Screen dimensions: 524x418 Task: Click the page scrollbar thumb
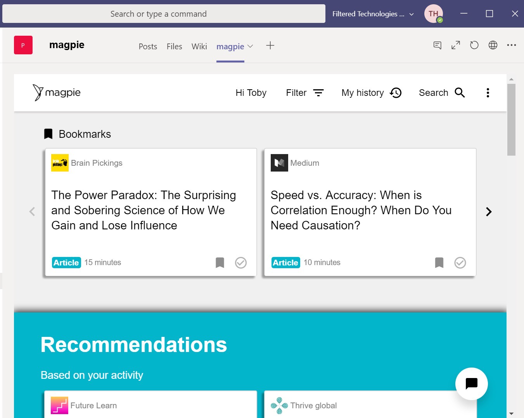[511, 120]
